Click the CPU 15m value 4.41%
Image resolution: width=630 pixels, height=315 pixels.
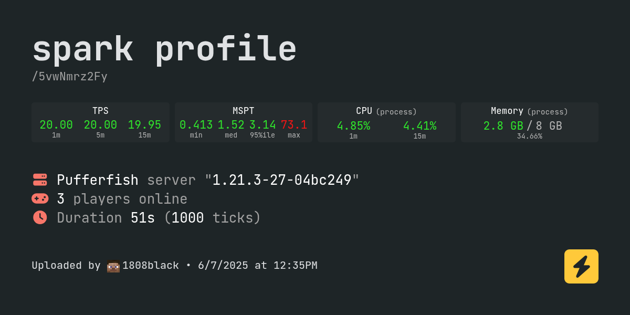(x=419, y=126)
